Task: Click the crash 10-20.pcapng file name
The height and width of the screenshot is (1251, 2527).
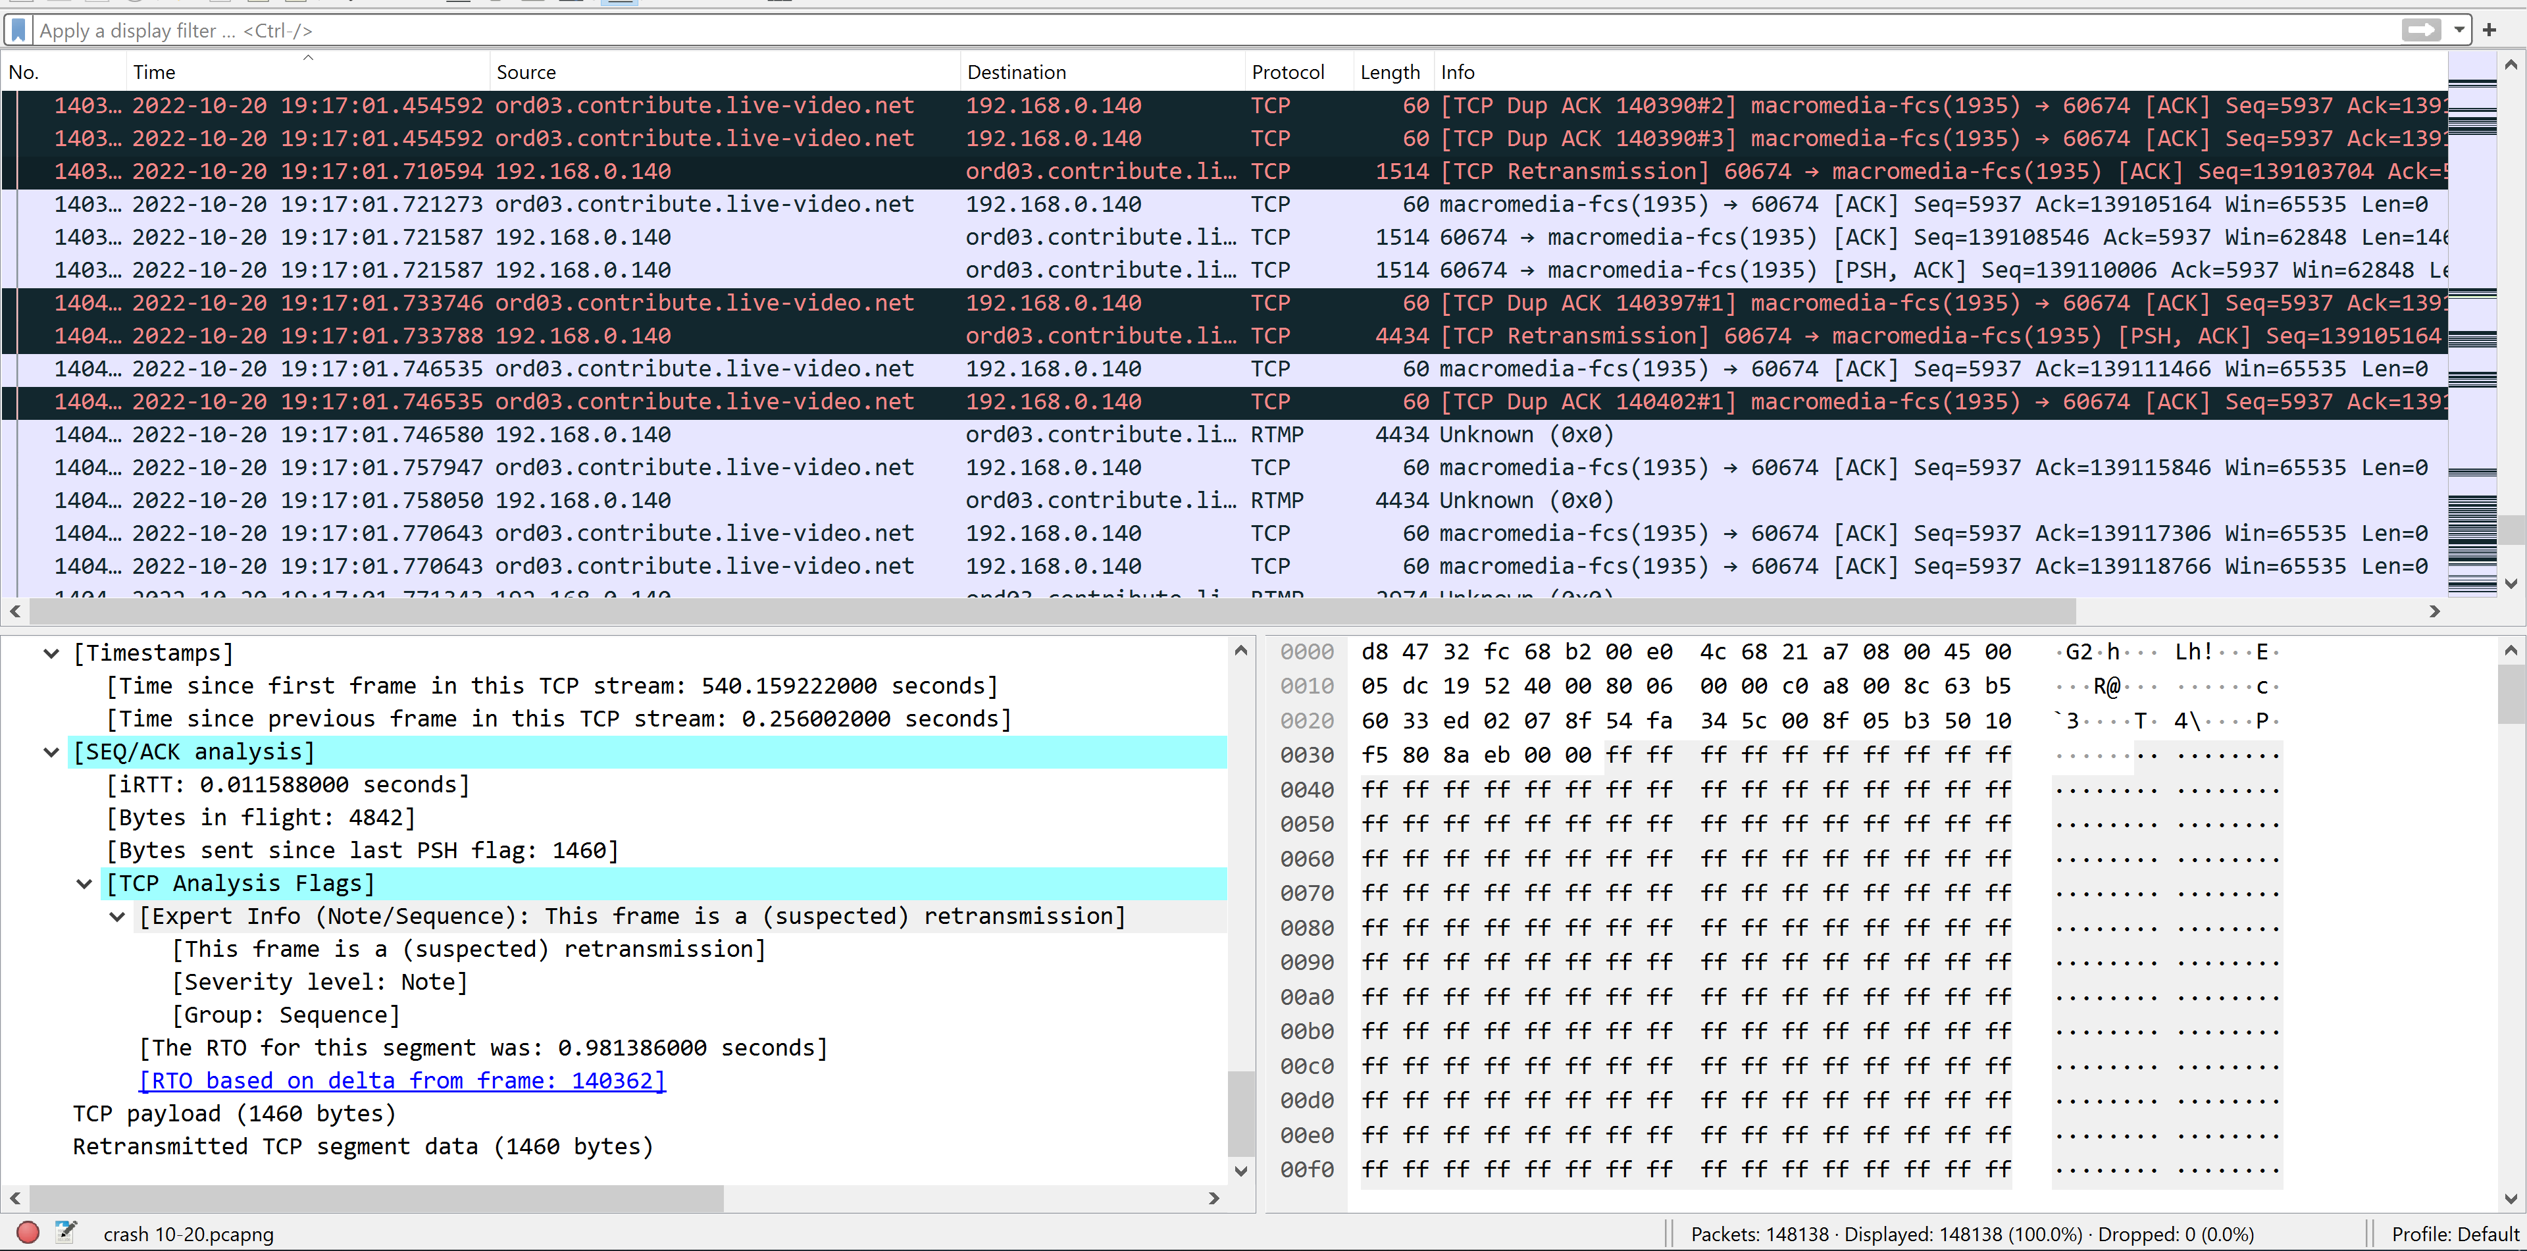Action: tap(188, 1233)
